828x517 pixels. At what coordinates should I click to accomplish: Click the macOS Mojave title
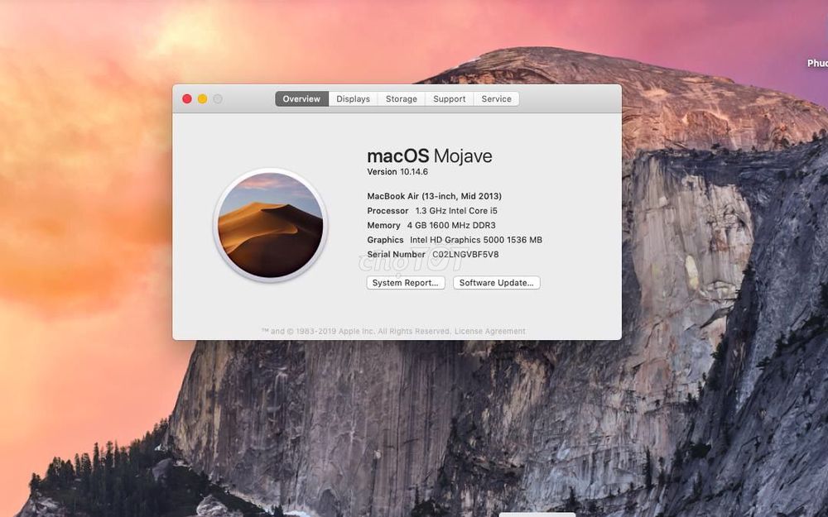pyautogui.click(x=430, y=156)
